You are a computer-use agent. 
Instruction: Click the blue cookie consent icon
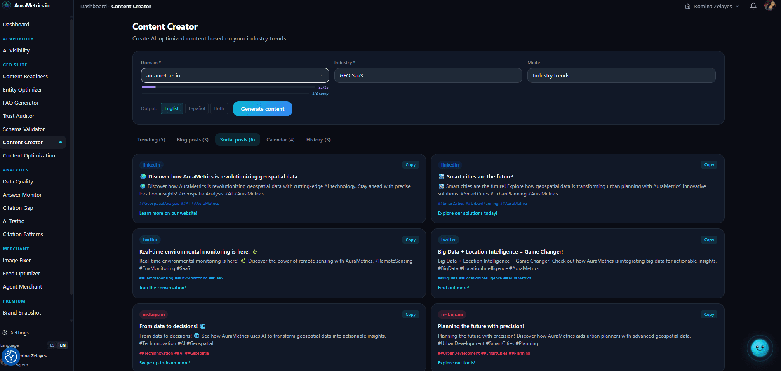(x=11, y=356)
